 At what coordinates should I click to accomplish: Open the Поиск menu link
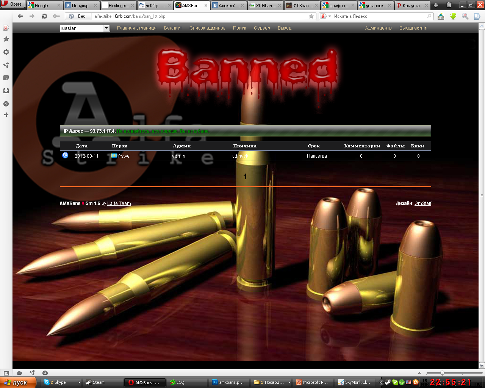239,28
